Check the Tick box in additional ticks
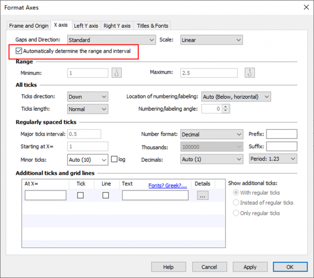Image resolution: width=314 pixels, height=278 pixels. coord(81,196)
